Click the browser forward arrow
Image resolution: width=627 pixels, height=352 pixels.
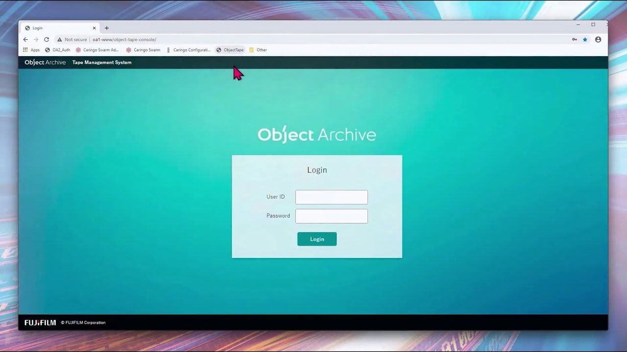(x=36, y=40)
